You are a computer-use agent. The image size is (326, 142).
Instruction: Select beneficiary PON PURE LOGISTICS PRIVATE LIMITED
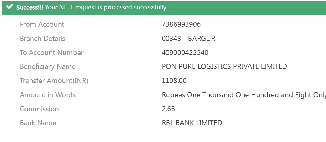coord(224,67)
